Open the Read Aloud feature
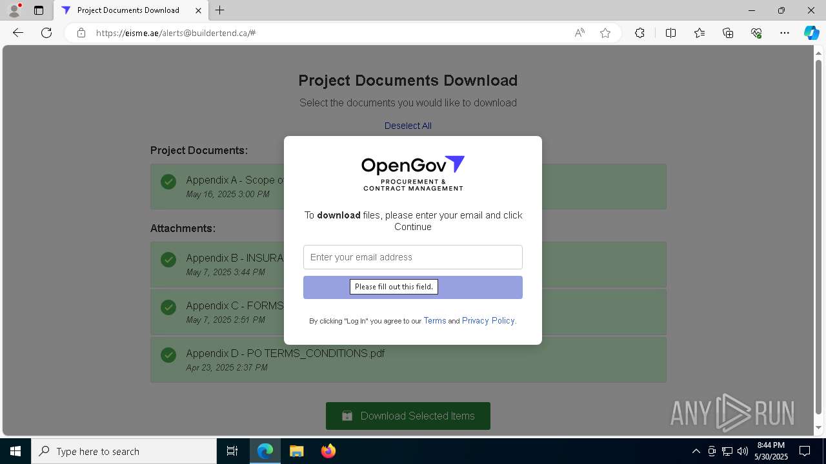The width and height of the screenshot is (826, 464). 579,33
